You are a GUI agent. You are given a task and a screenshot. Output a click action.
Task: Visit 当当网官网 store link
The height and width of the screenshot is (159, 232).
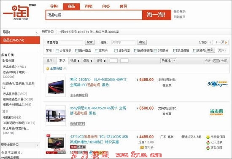(77, 124)
